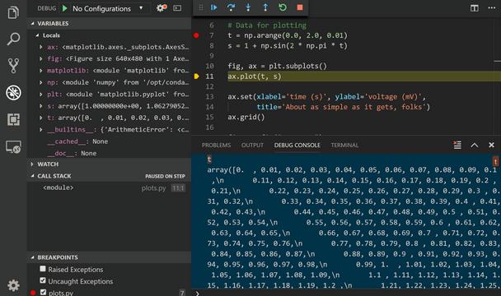Stop the debug session
This screenshot has width=501, height=296.
(300, 7)
